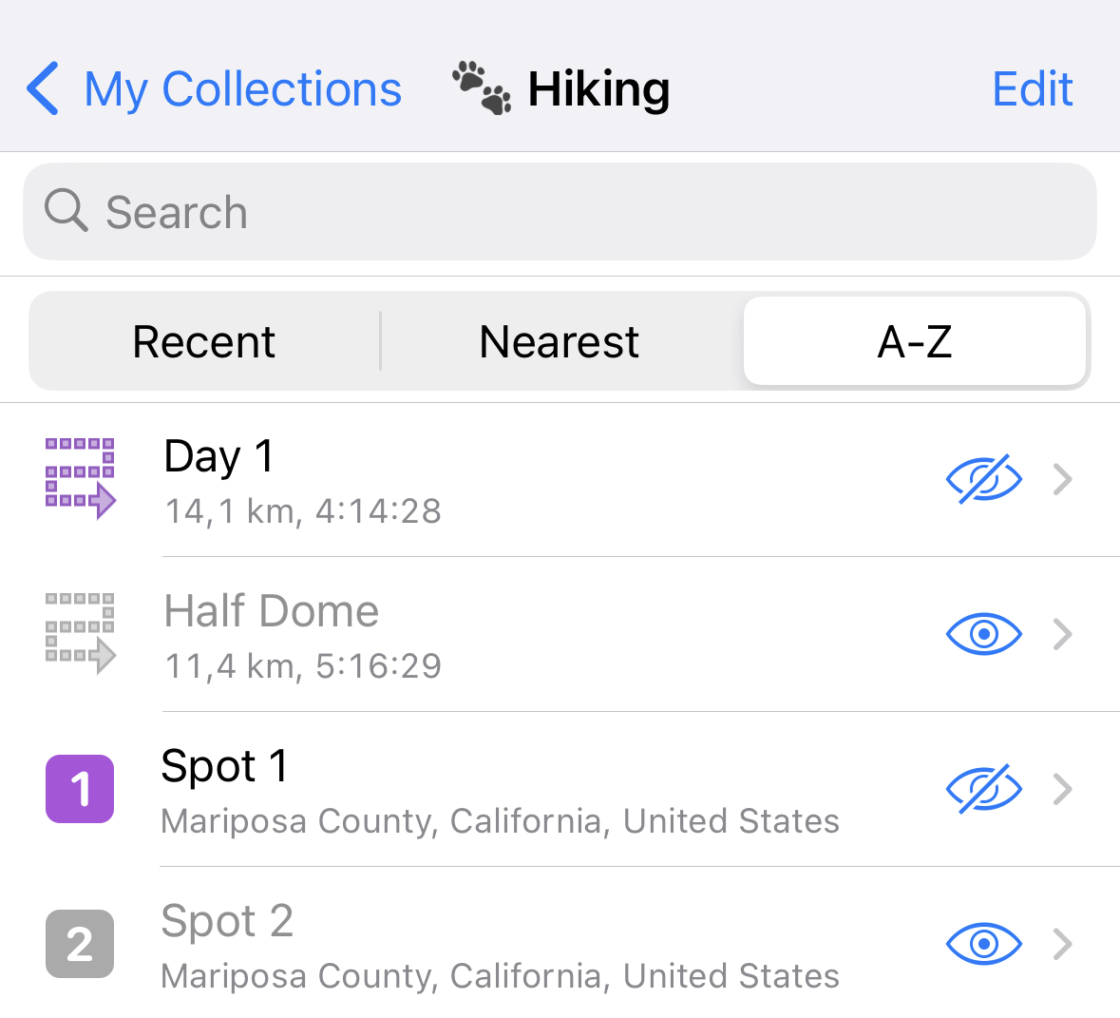Click the crossed-out eye icon for Day 1
The height and width of the screenshot is (1018, 1120).
[x=984, y=480]
